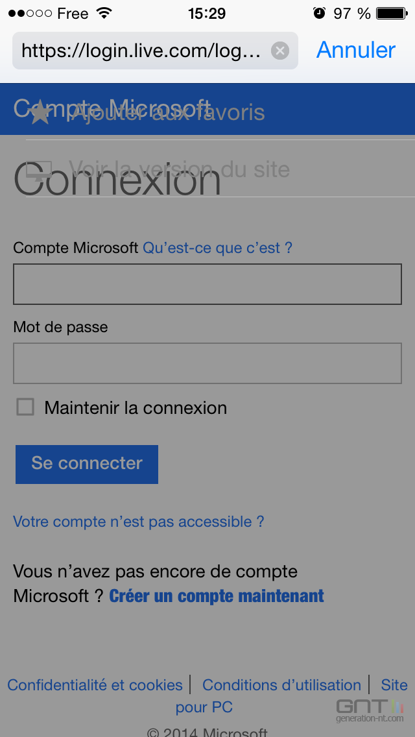Screen dimensions: 415x737
Task: Select Voir la version du site option
Action: coord(179,169)
